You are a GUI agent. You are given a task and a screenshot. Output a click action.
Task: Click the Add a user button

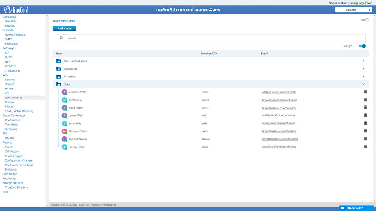65,29
